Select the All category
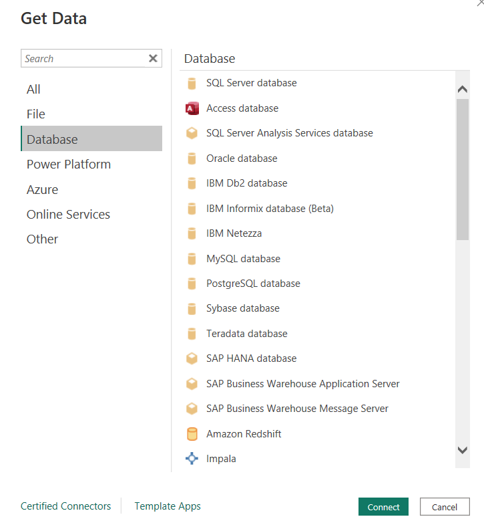Screen dimensions: 484x529 33,90
